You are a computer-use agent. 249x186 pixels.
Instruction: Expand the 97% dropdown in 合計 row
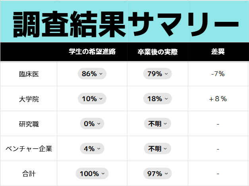[157, 173]
